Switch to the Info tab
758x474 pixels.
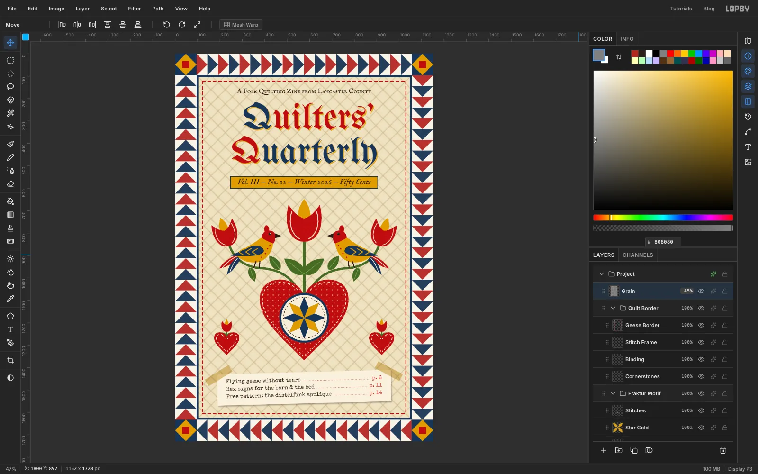pyautogui.click(x=627, y=39)
